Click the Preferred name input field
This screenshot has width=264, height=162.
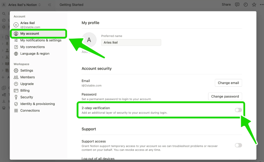coord(131,43)
